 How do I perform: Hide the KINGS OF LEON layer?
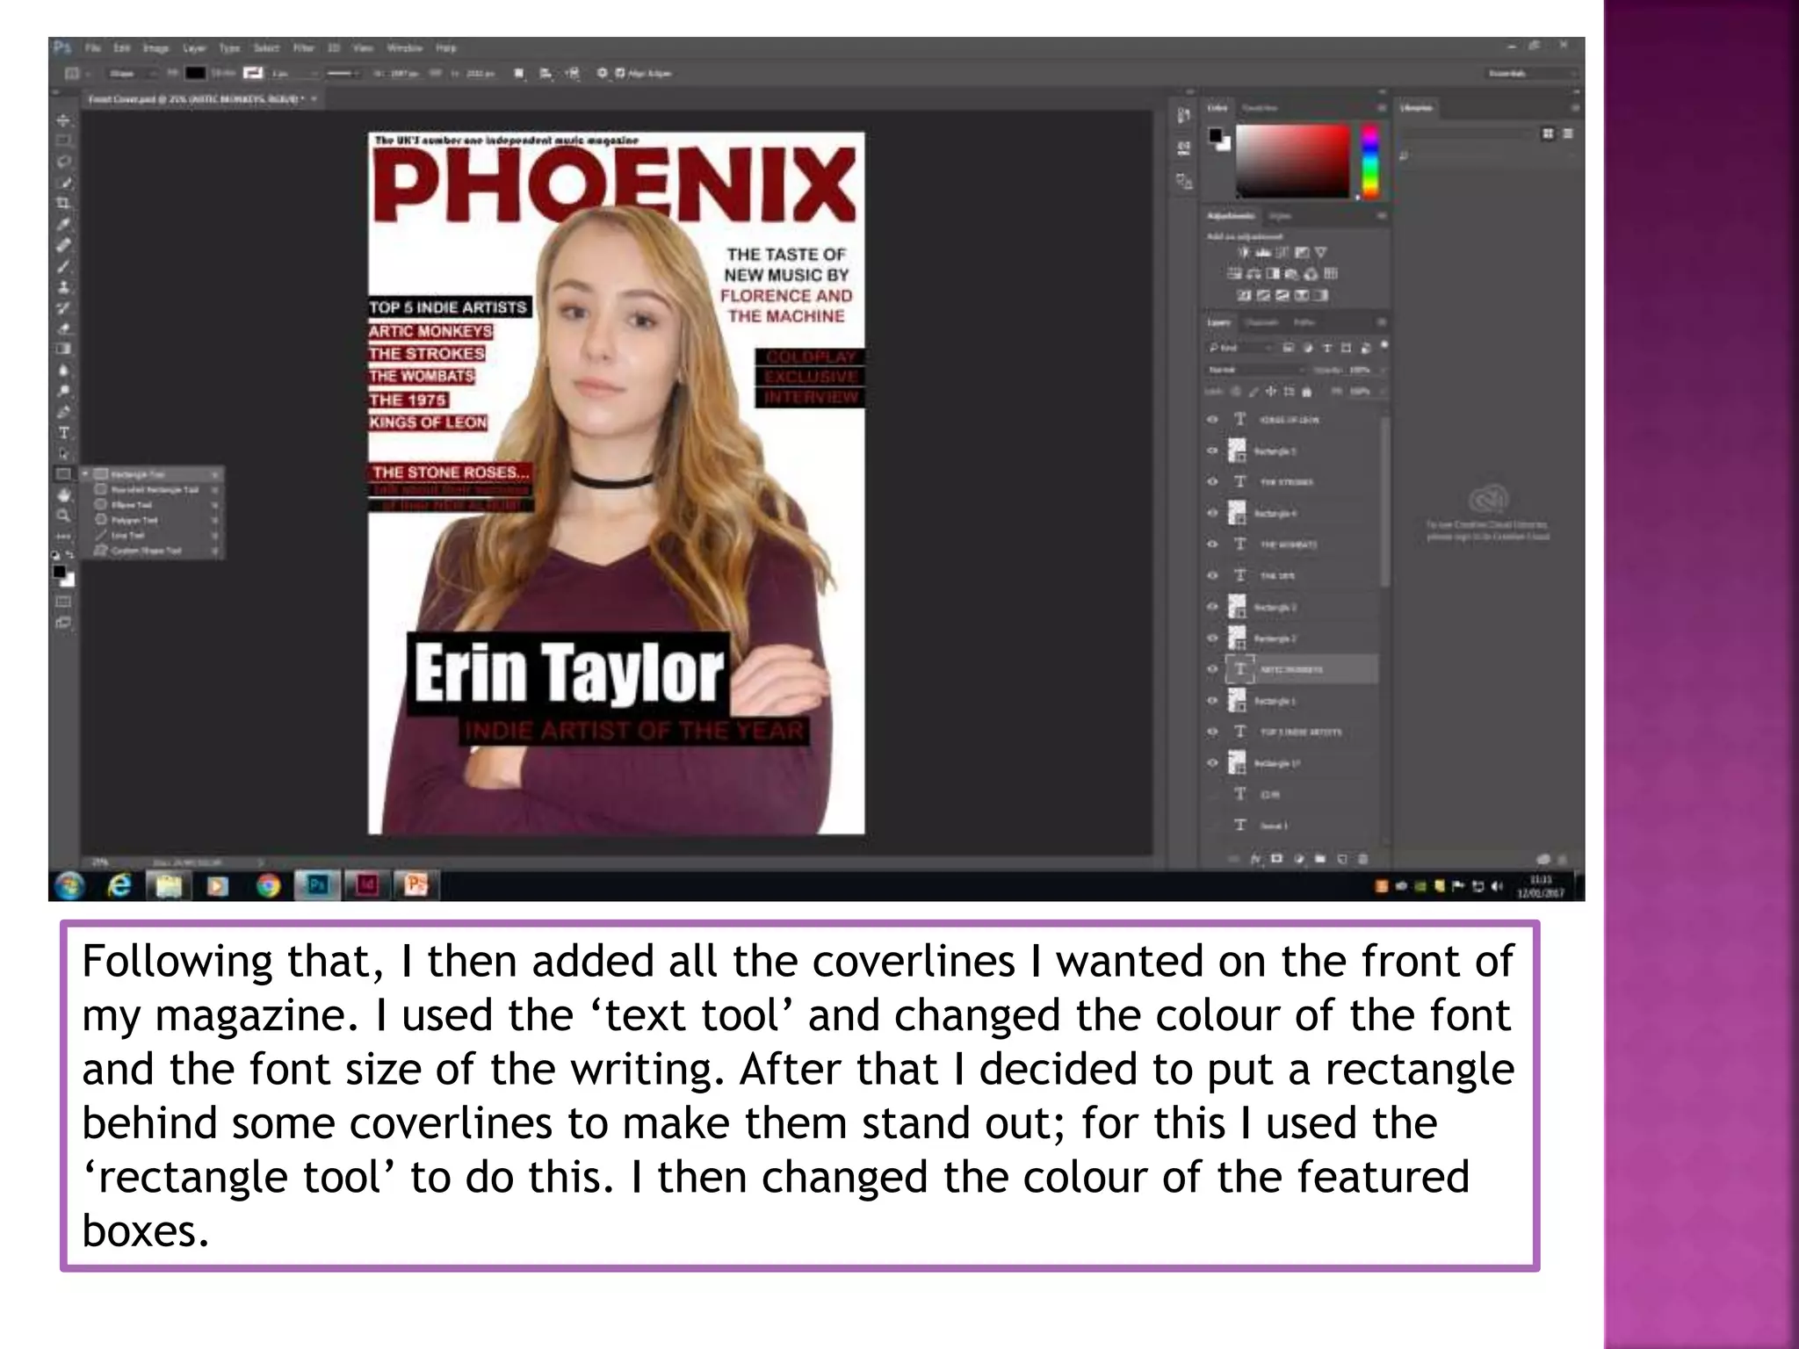pyautogui.click(x=1213, y=420)
